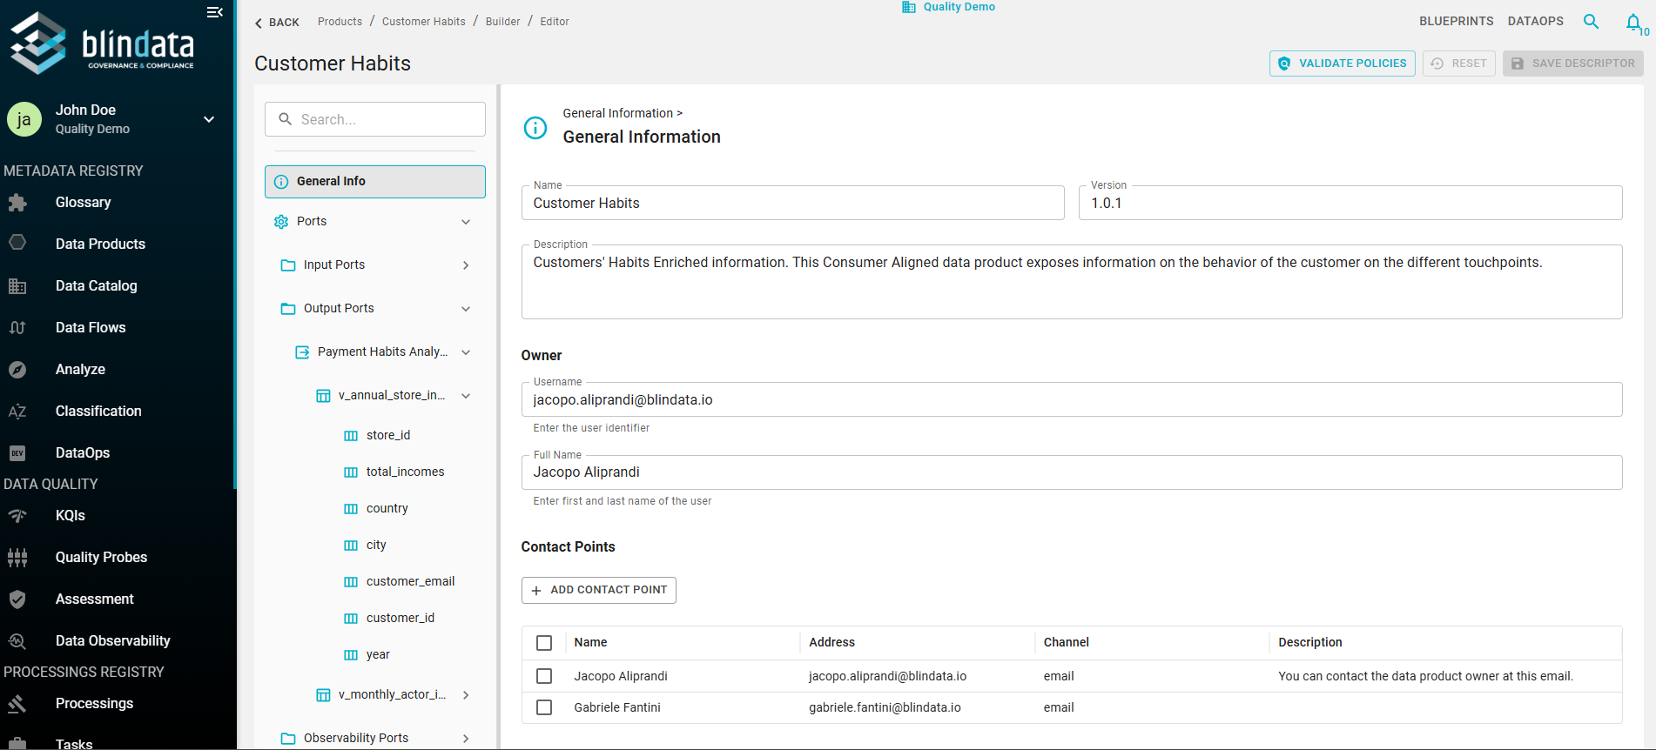The width and height of the screenshot is (1656, 750).
Task: Click the Username input field
Action: [x=1072, y=399]
